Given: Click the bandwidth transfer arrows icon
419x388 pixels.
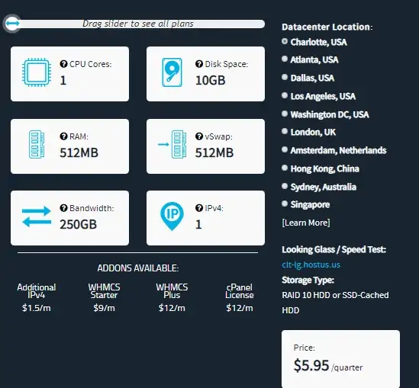Looking at the screenshot, I should tap(37, 216).
